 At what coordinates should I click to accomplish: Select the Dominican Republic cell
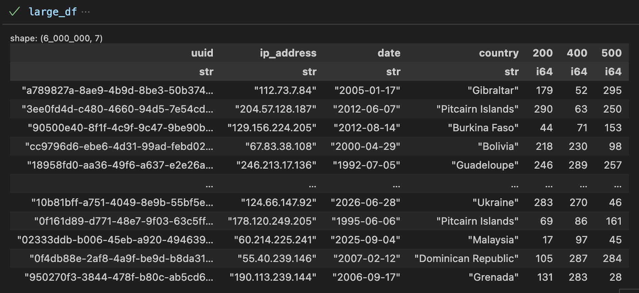click(x=466, y=258)
